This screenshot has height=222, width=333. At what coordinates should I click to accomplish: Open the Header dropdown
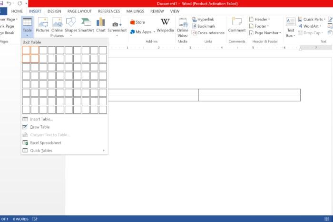pos(259,20)
